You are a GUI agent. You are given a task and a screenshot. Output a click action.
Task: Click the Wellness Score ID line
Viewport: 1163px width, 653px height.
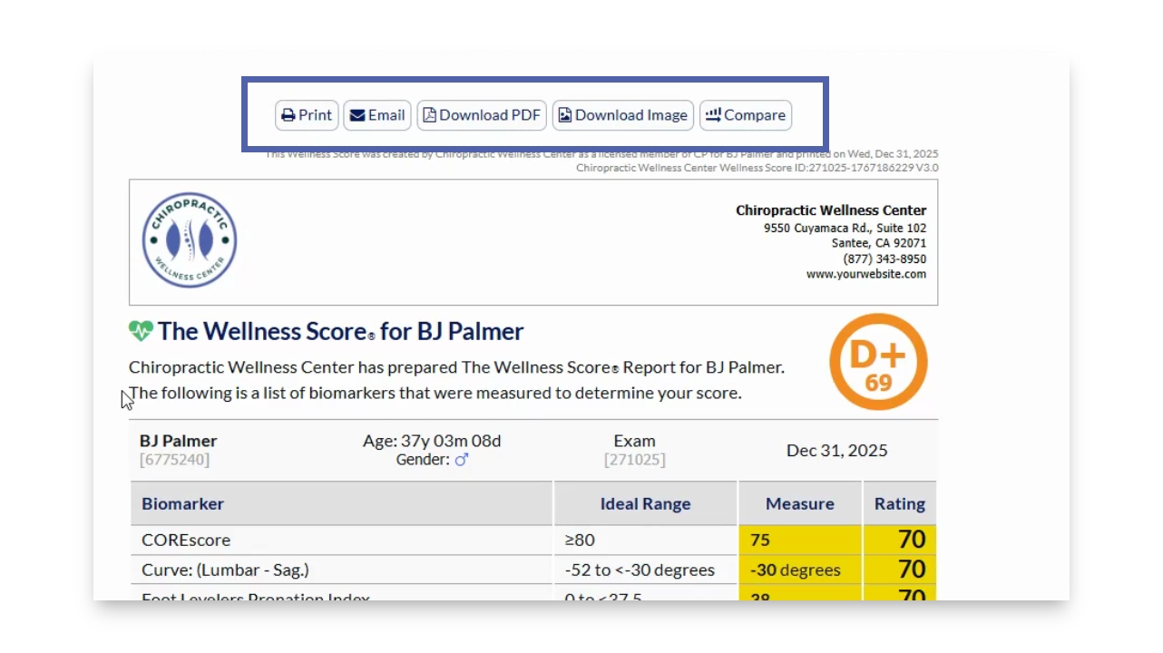coord(757,168)
